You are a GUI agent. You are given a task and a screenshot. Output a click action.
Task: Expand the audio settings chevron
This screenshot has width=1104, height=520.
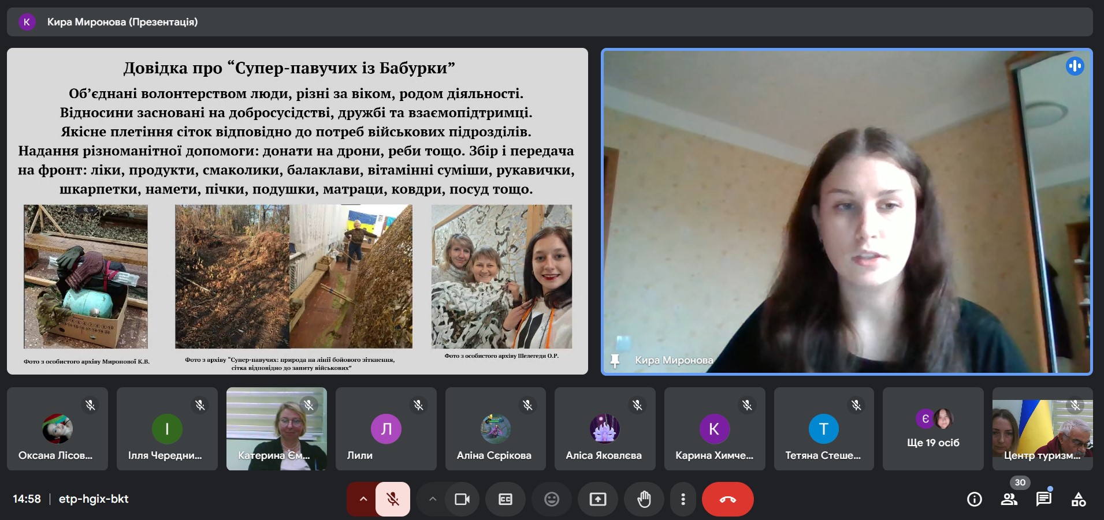point(363,499)
